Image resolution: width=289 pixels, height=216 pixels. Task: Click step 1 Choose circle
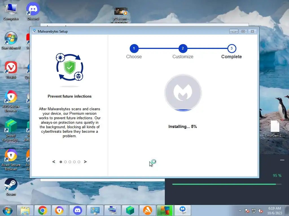click(x=134, y=48)
